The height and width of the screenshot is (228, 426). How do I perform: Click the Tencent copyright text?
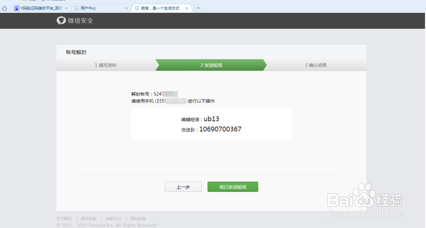[x=106, y=225]
